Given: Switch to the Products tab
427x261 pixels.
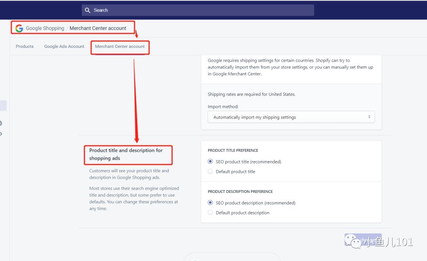Looking at the screenshot, I should (x=25, y=46).
